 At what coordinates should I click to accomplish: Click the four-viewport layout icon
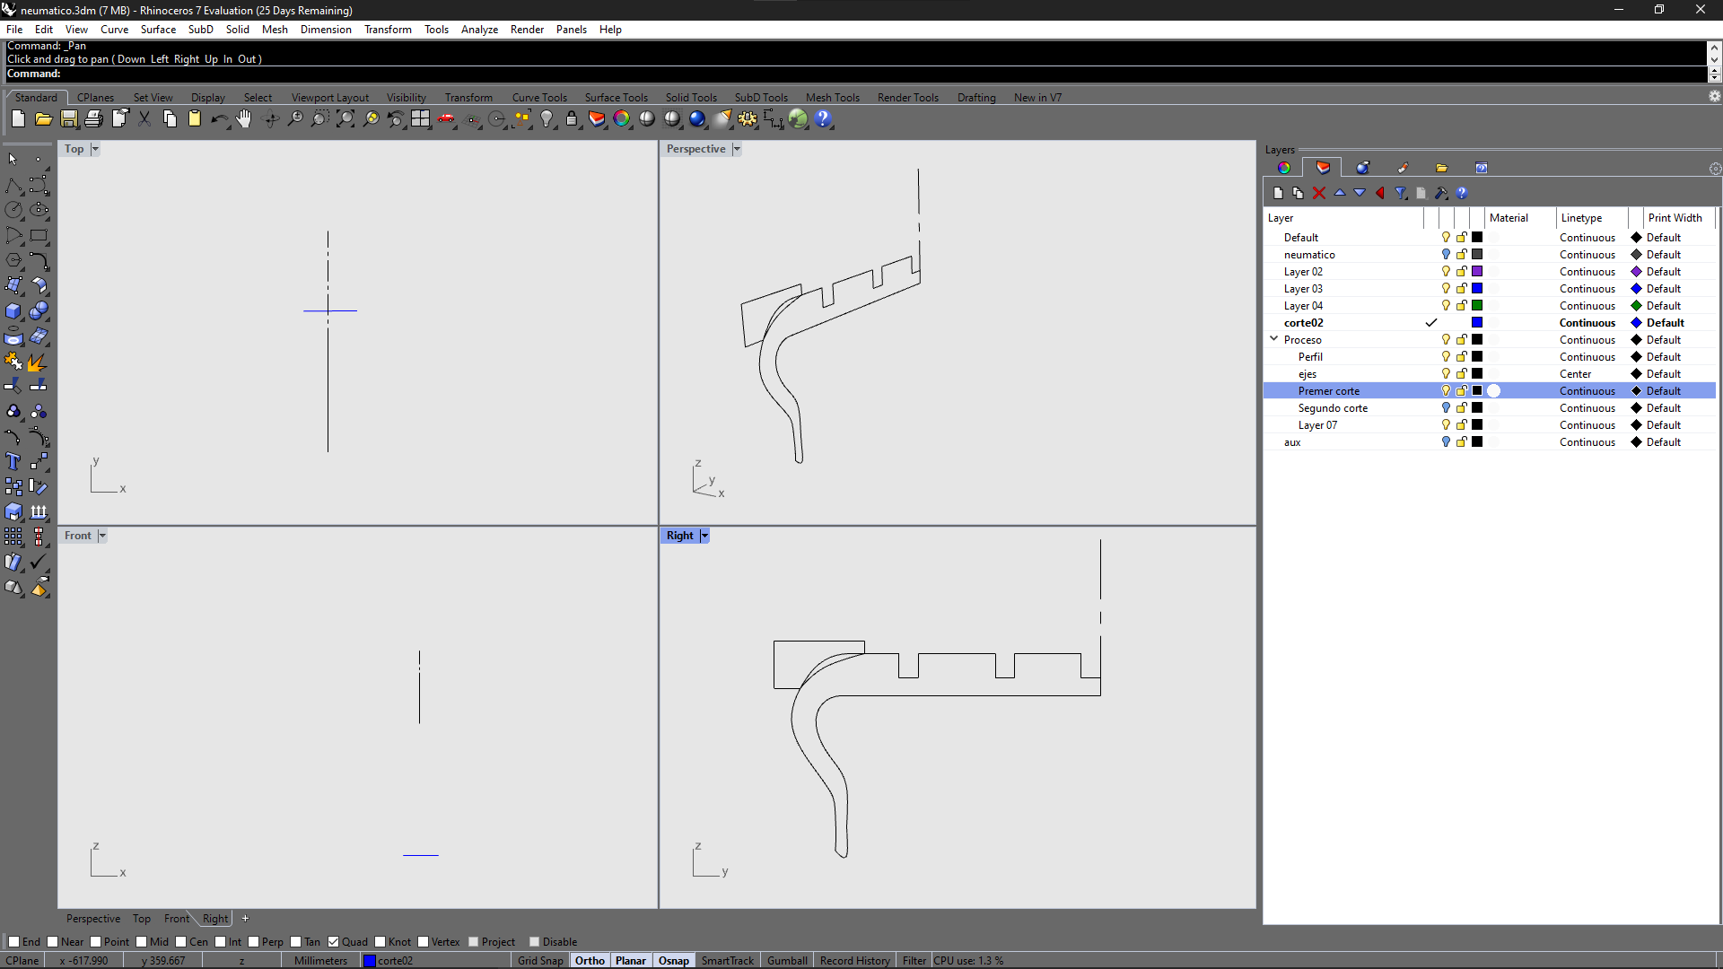coord(421,118)
